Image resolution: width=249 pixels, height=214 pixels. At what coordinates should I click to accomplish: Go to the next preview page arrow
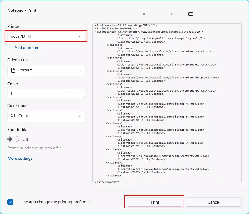(x=172, y=14)
